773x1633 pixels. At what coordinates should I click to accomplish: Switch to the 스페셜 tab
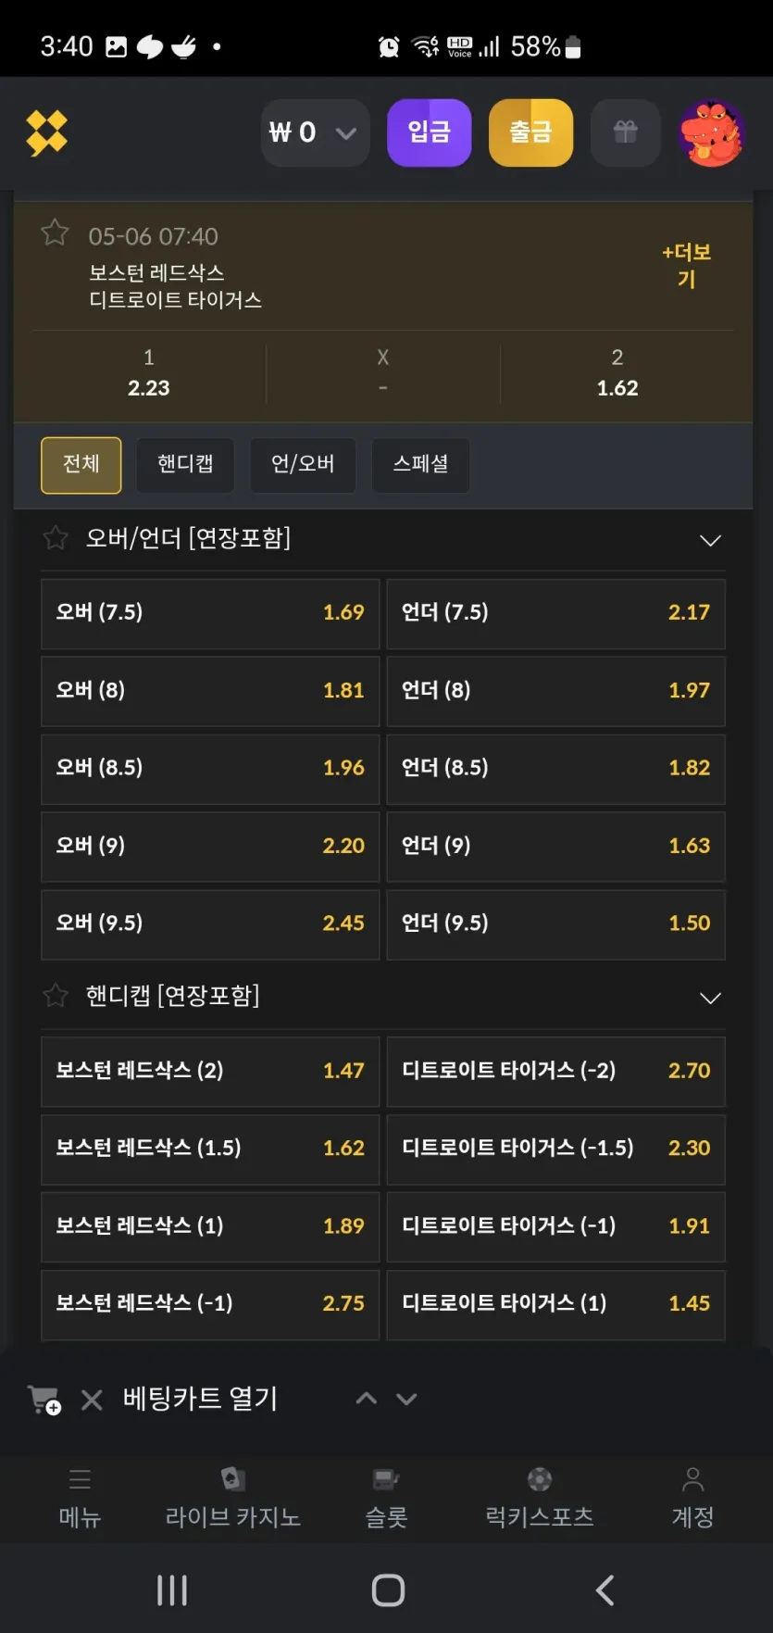click(x=420, y=464)
